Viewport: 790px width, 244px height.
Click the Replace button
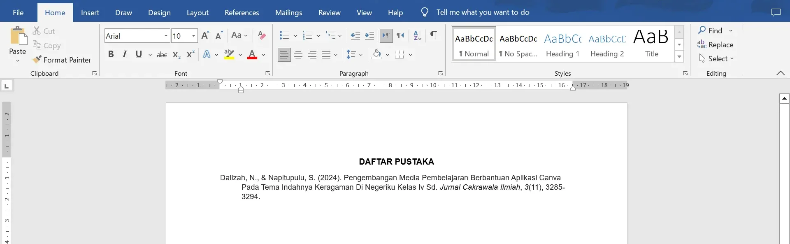click(716, 45)
